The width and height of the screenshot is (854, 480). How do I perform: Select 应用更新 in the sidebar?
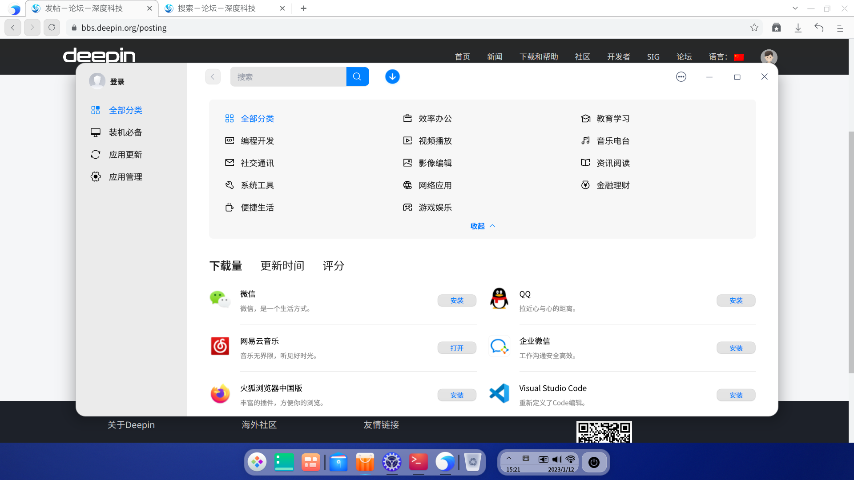125,155
